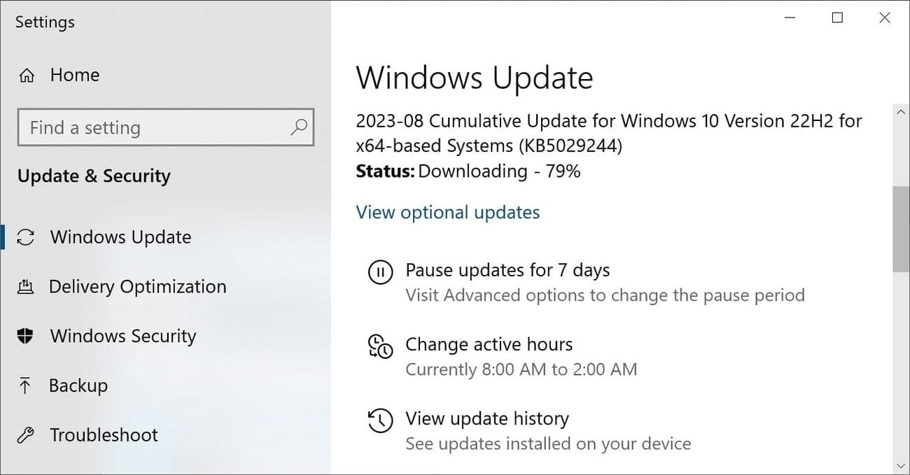Select Windows Update in the sidebar

tap(120, 237)
